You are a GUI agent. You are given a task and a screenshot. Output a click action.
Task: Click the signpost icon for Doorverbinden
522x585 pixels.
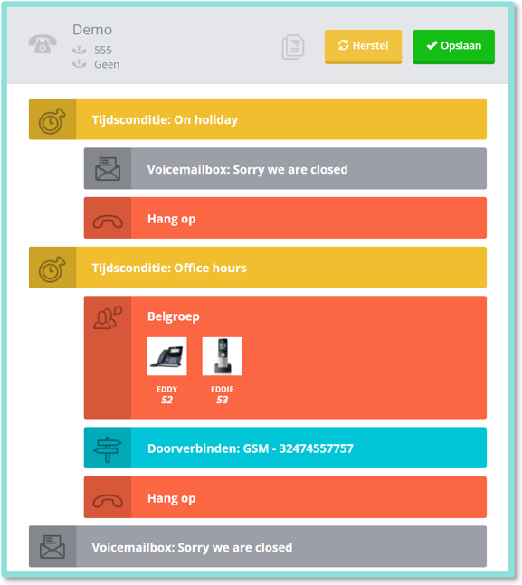(x=108, y=449)
